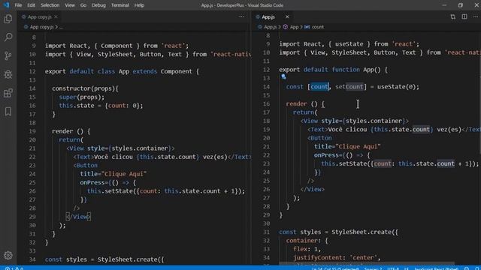
Task: Click line number 19 in left editor
Action: [32, 131]
